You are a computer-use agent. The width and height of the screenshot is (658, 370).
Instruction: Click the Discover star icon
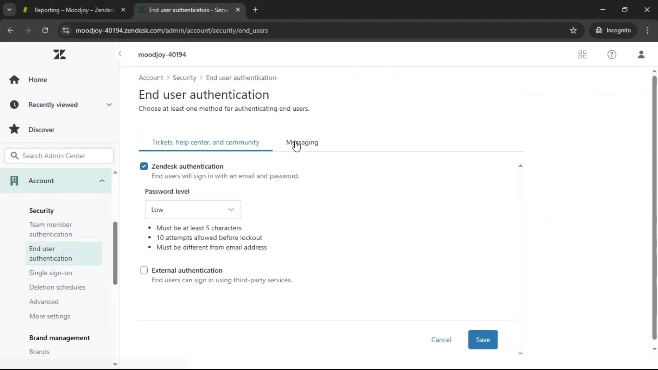point(14,129)
